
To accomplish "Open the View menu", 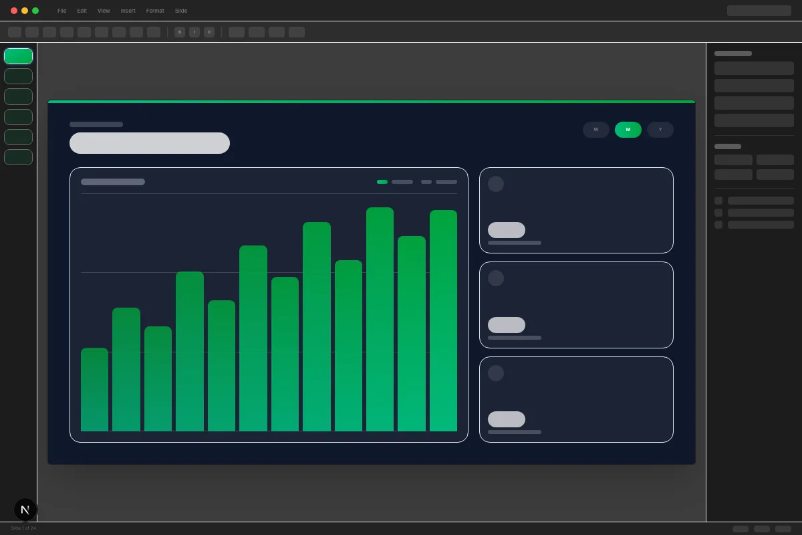I will (x=104, y=11).
